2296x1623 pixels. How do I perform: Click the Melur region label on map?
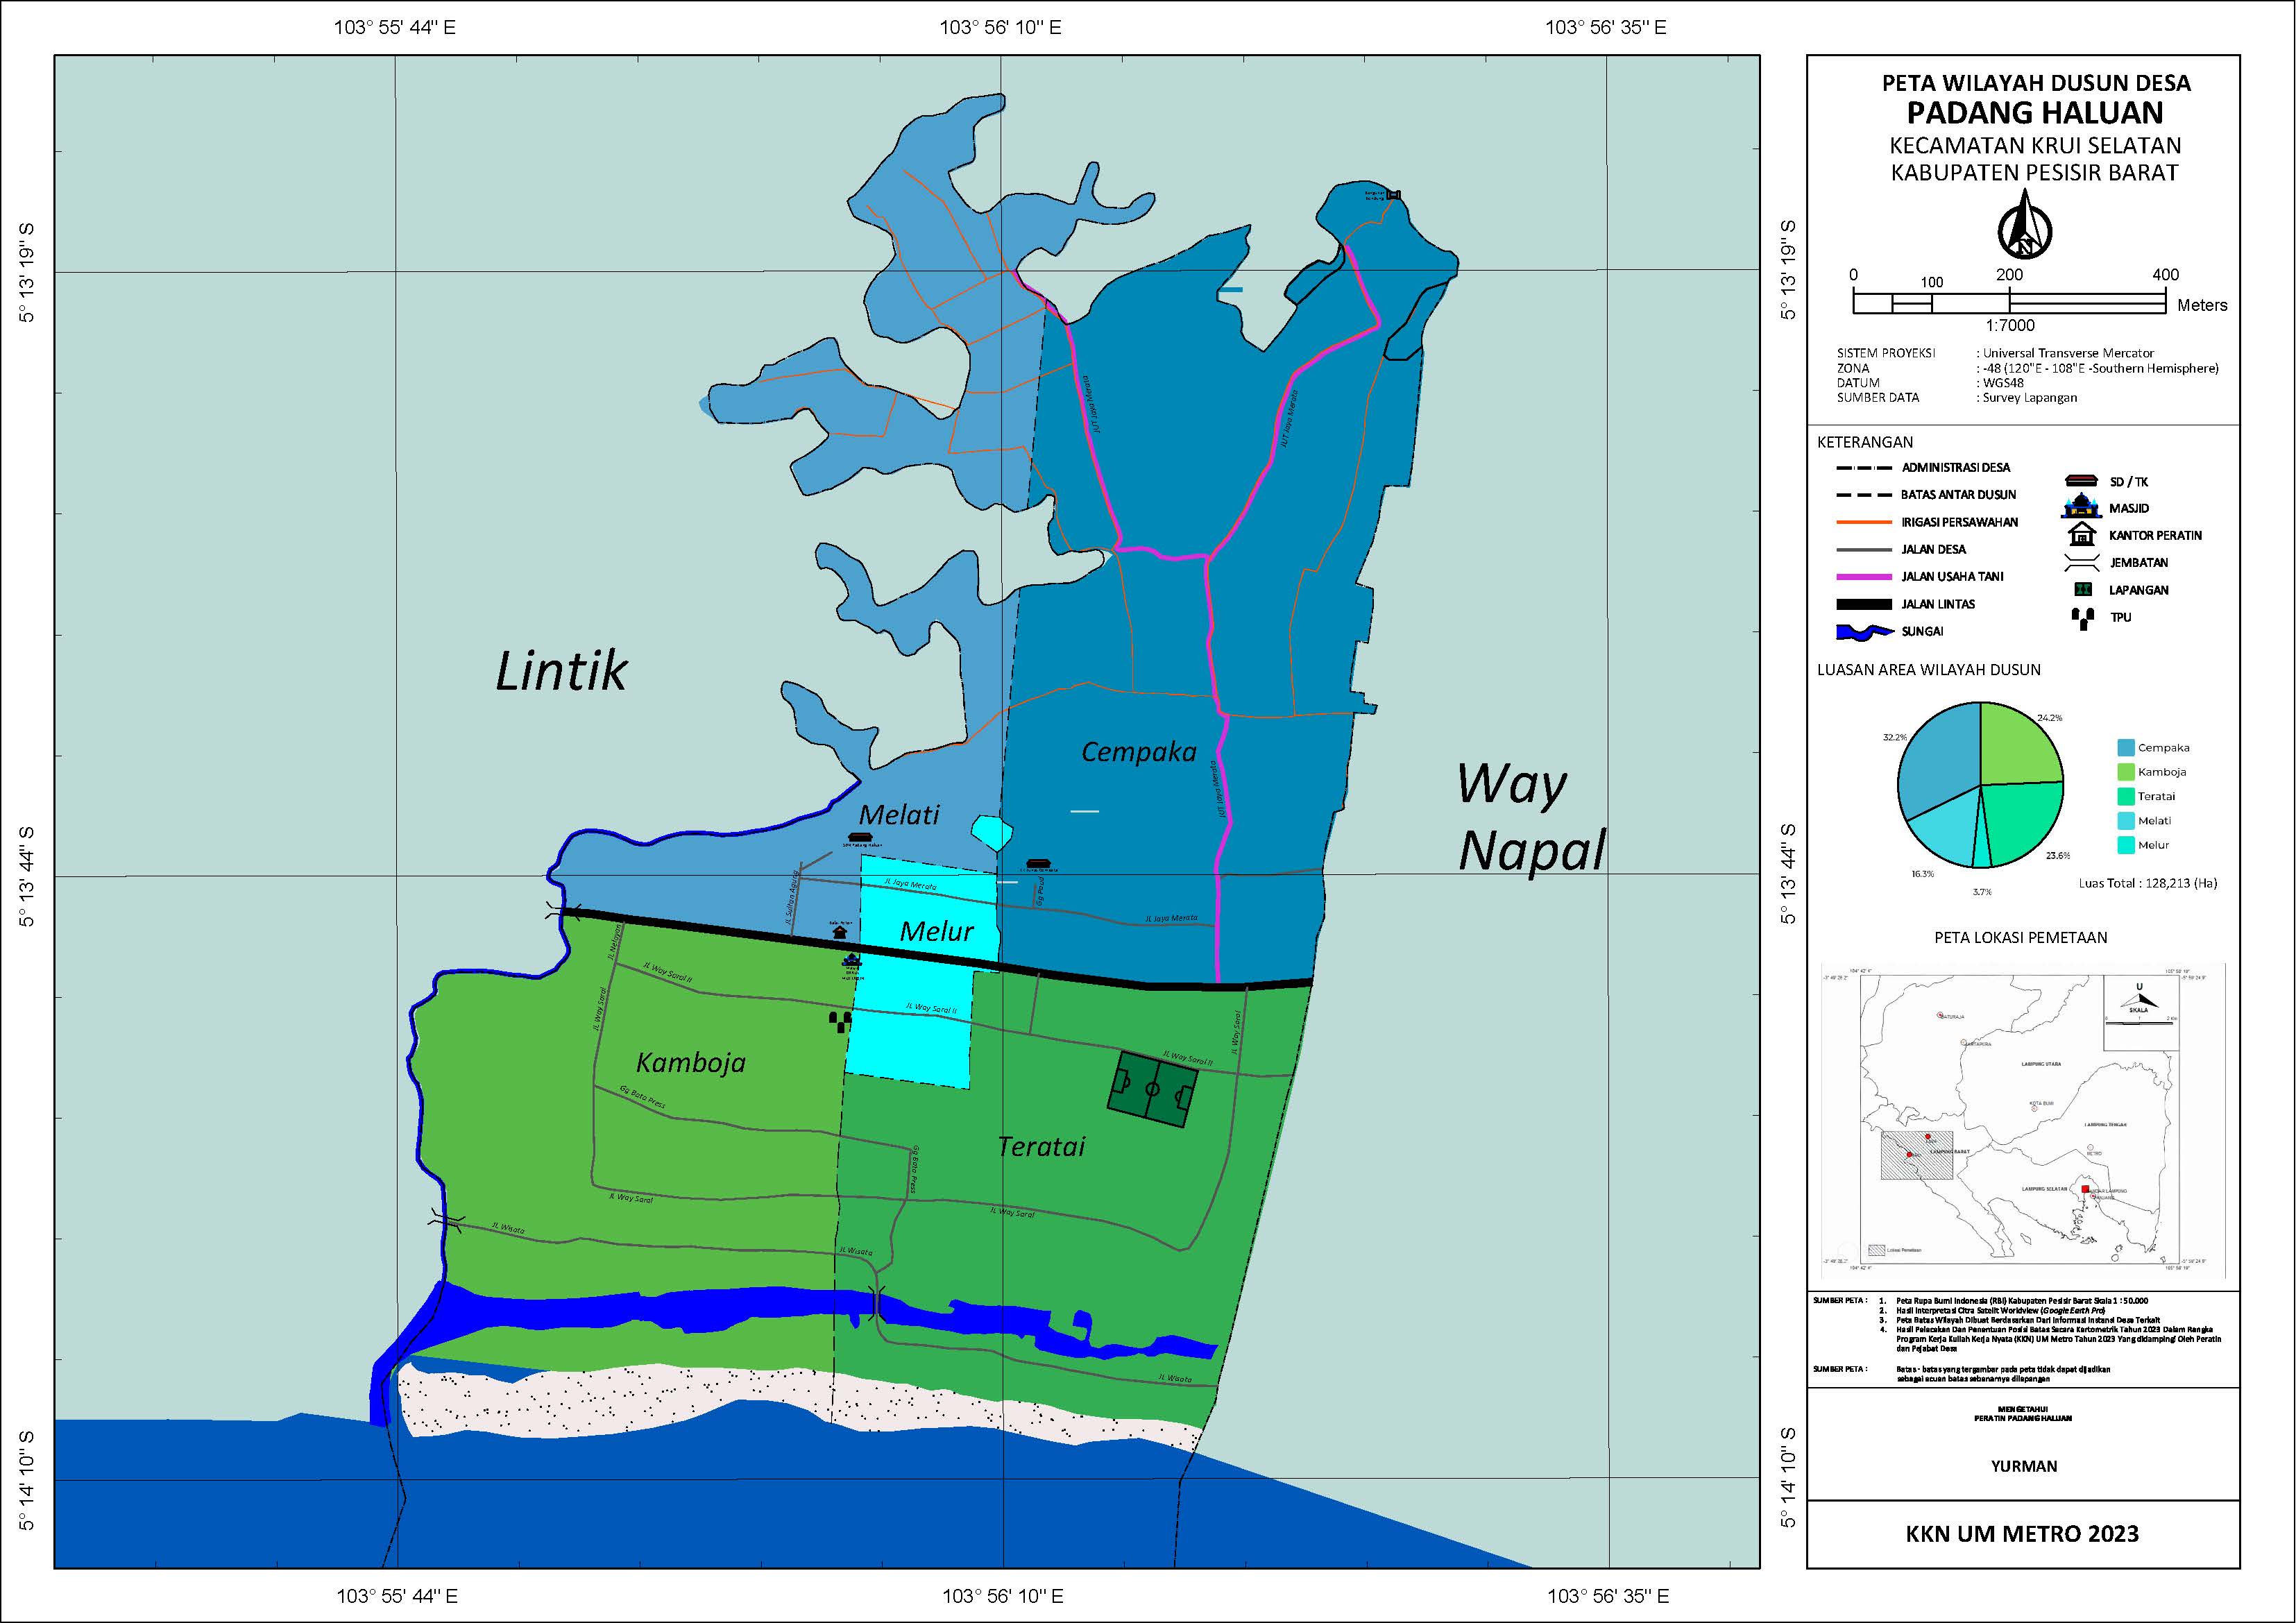click(936, 932)
